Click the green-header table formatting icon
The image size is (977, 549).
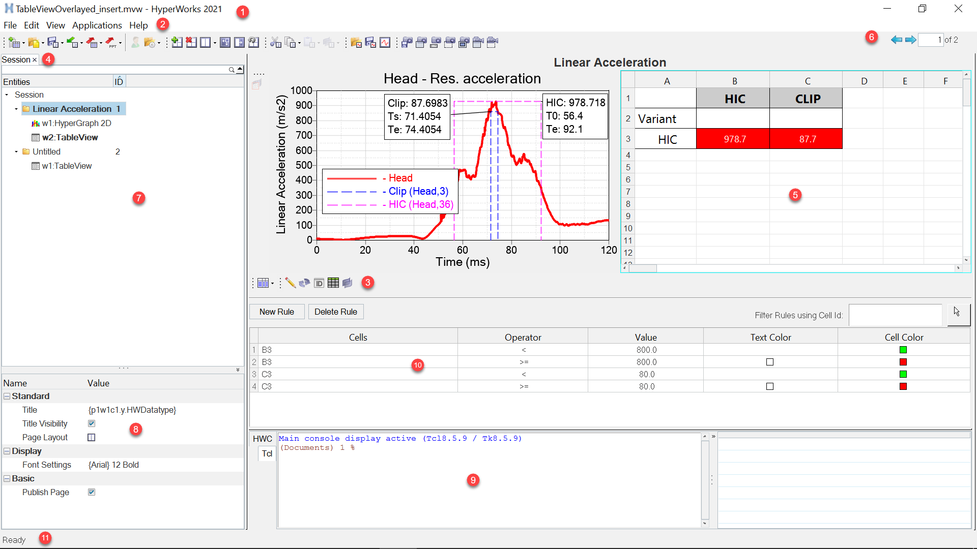tap(333, 283)
